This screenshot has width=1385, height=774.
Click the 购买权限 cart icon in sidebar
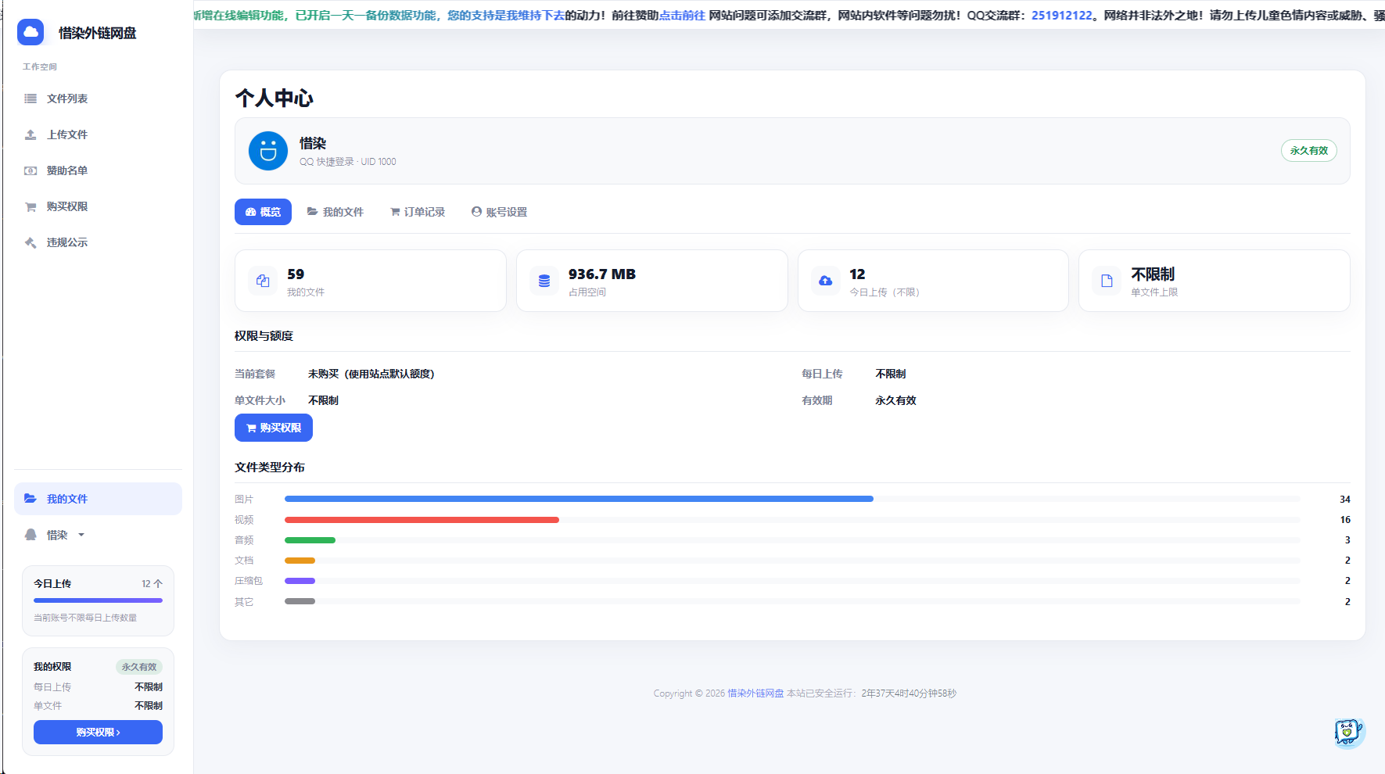tap(30, 206)
